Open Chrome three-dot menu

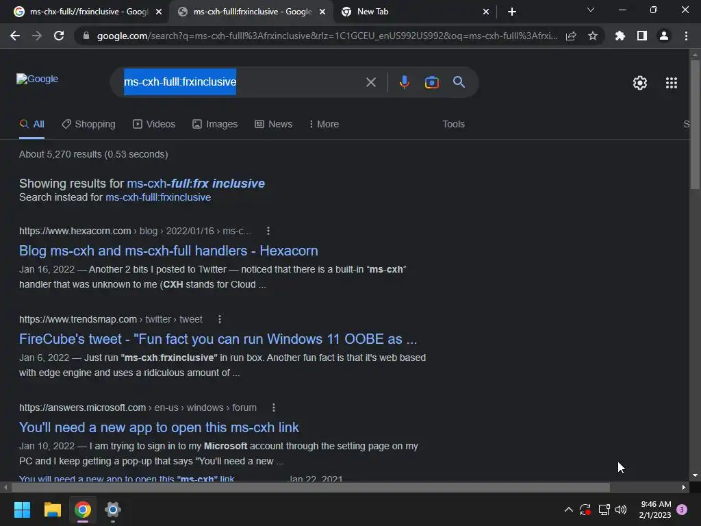pos(686,36)
